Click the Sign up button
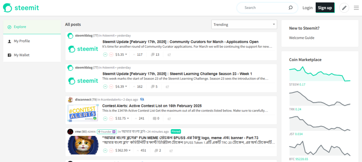This screenshot has width=362, height=162. [x=325, y=8]
